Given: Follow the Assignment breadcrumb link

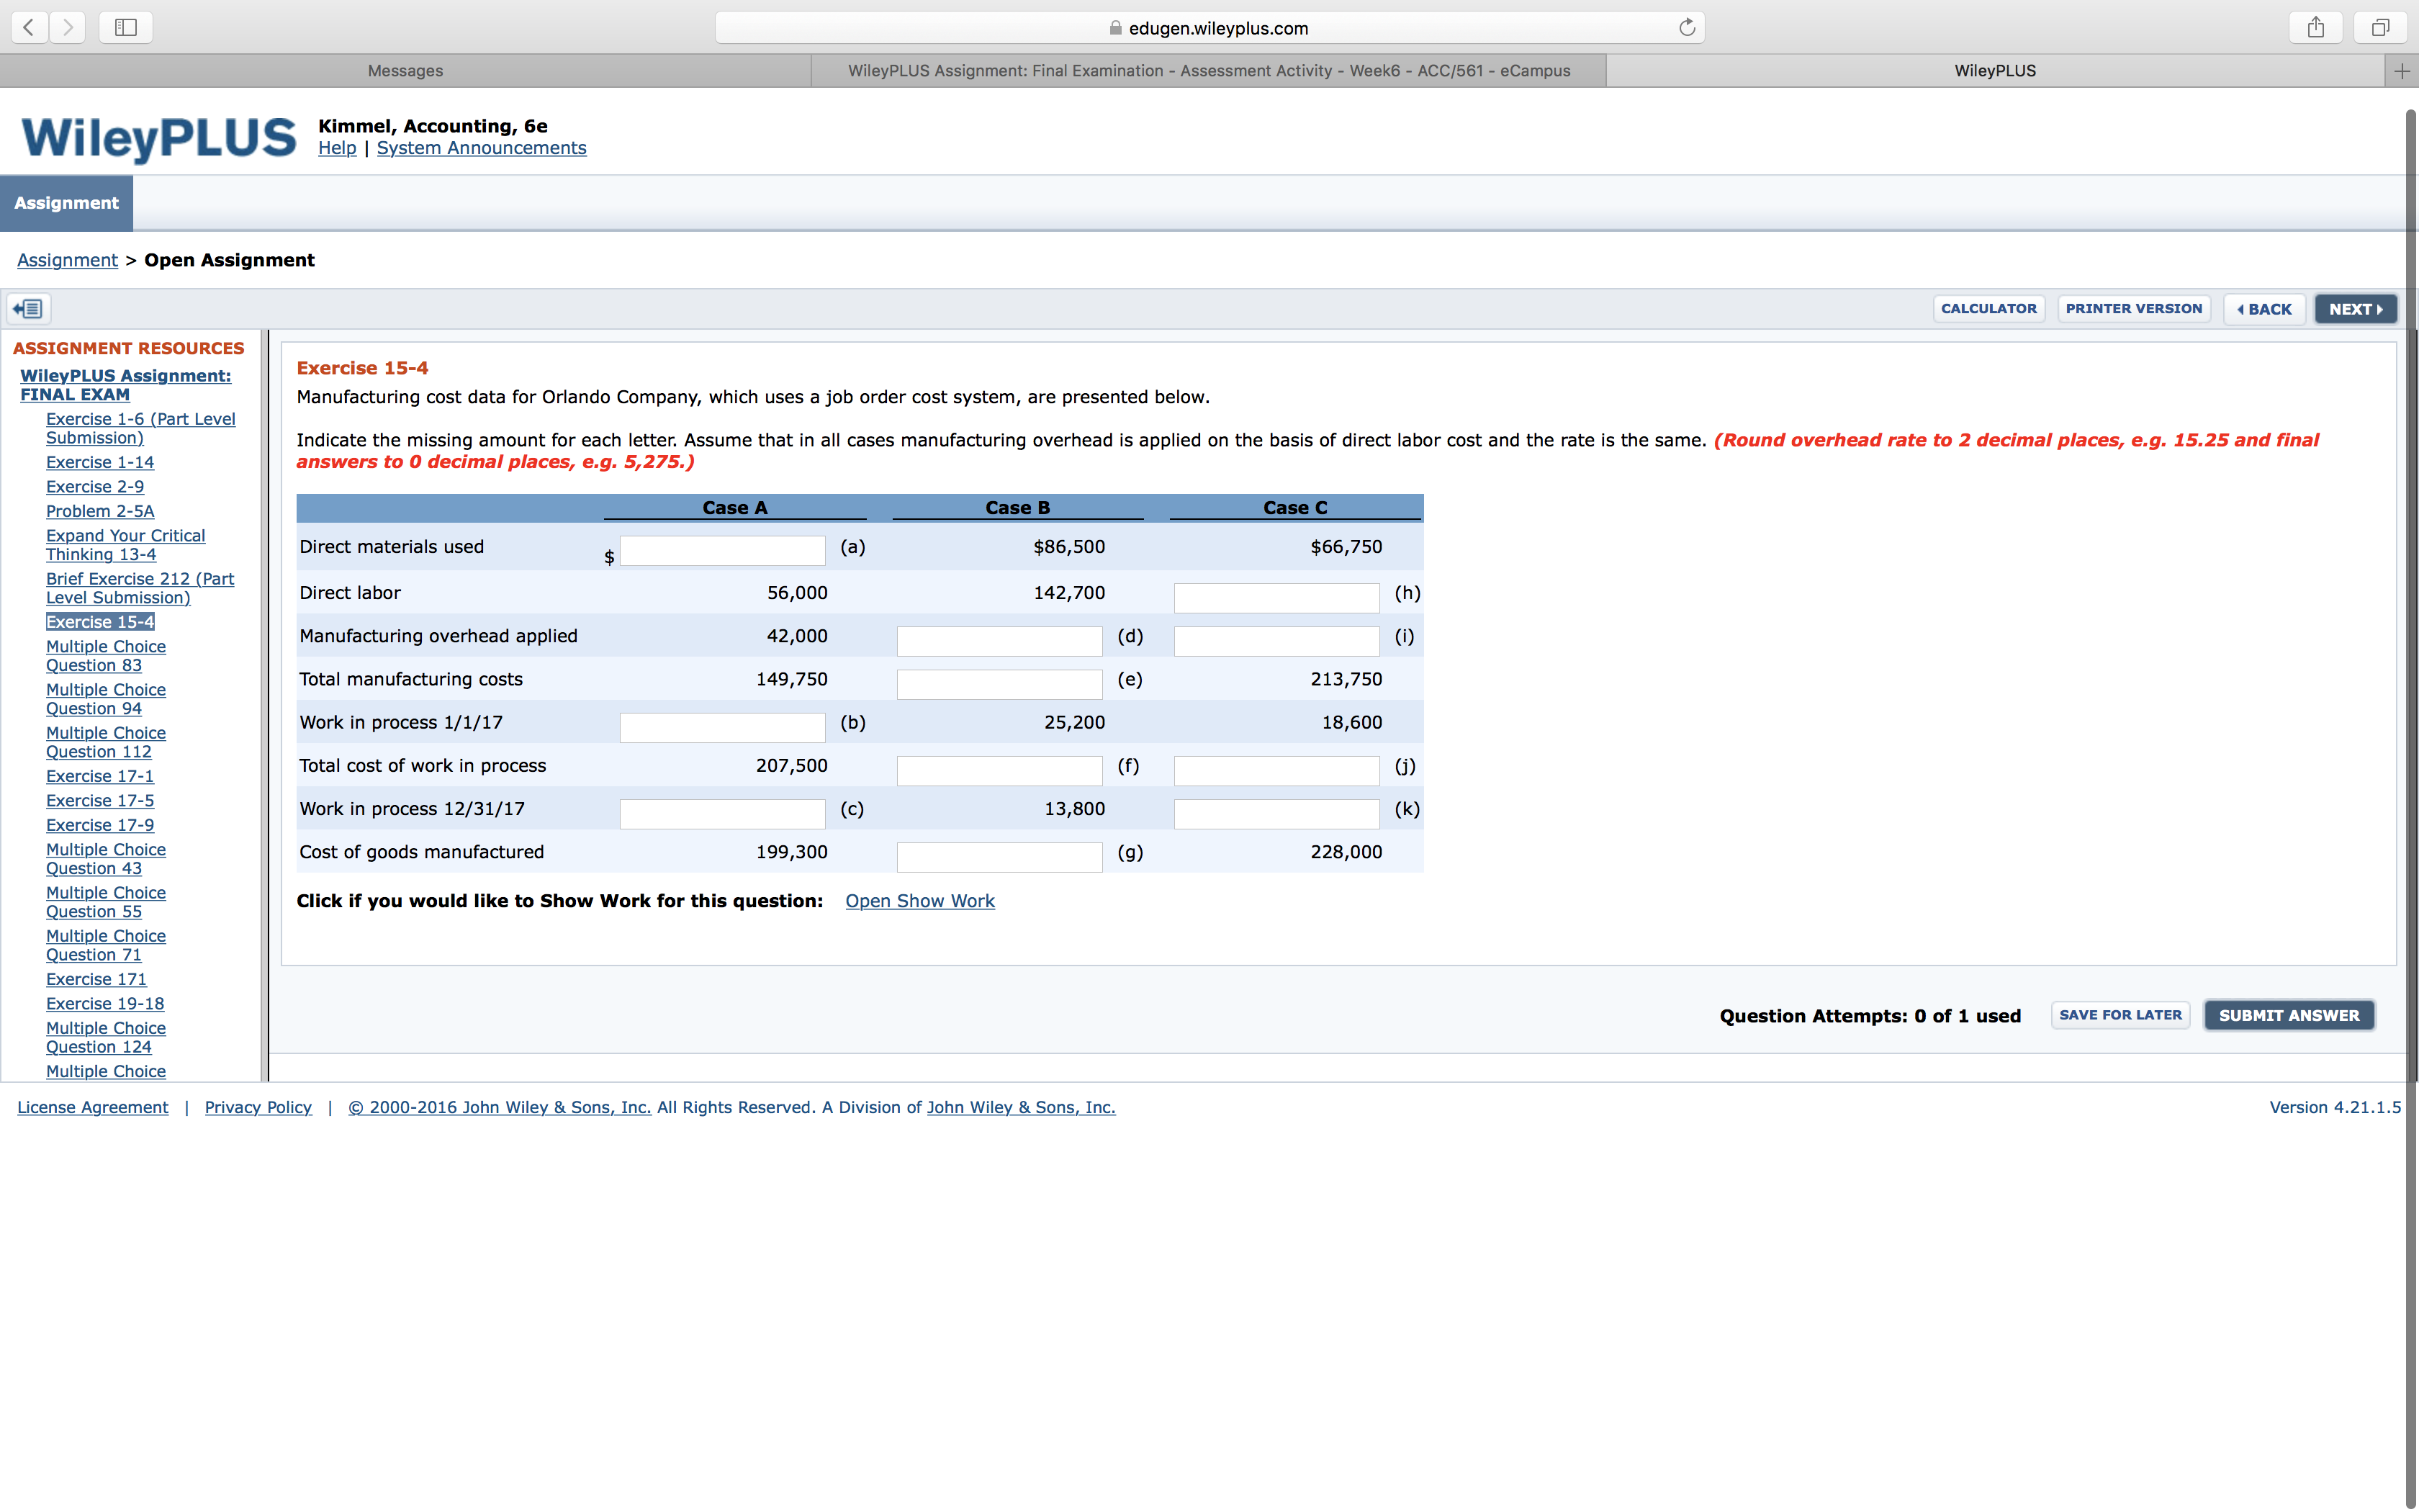Looking at the screenshot, I should point(67,260).
